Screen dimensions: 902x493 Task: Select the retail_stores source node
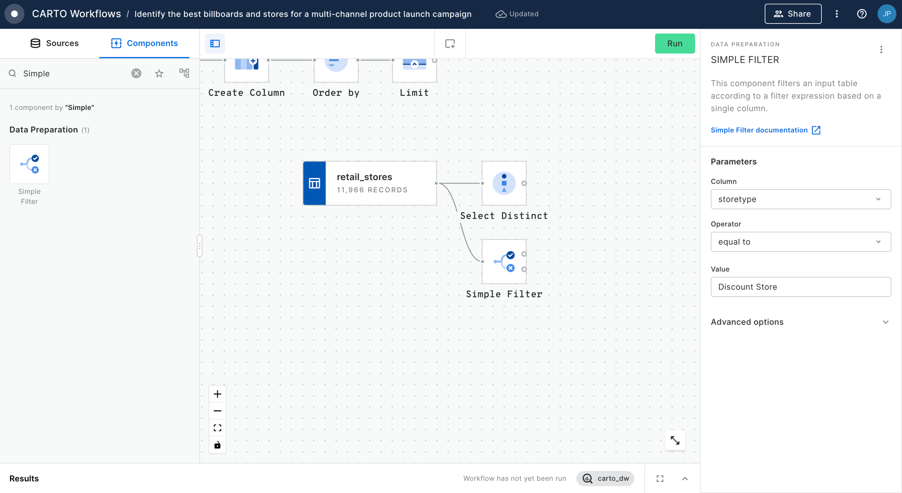[370, 183]
